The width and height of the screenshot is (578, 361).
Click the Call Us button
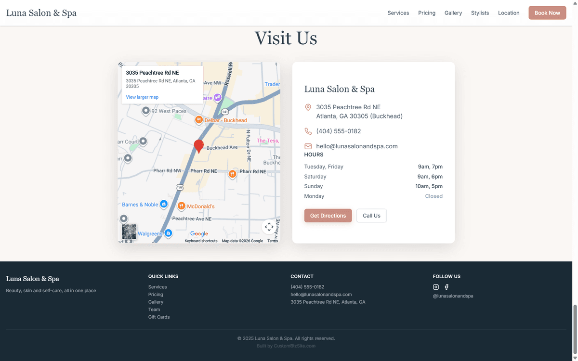click(x=371, y=216)
